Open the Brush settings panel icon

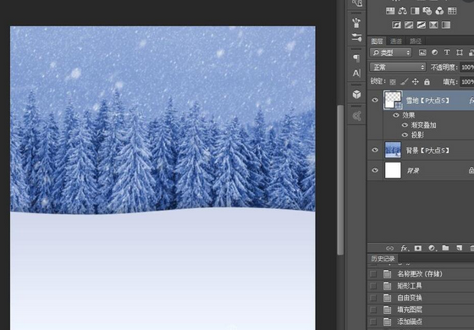[x=356, y=38]
